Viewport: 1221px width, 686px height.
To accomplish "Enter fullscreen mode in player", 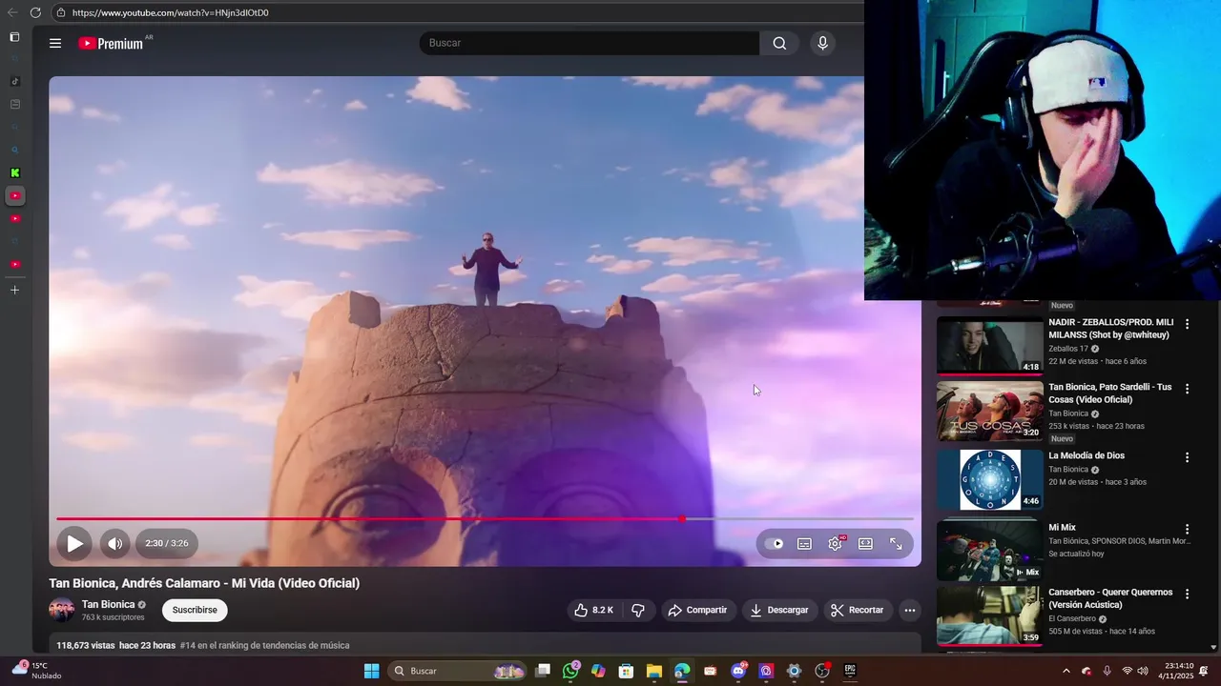I will 896,544.
